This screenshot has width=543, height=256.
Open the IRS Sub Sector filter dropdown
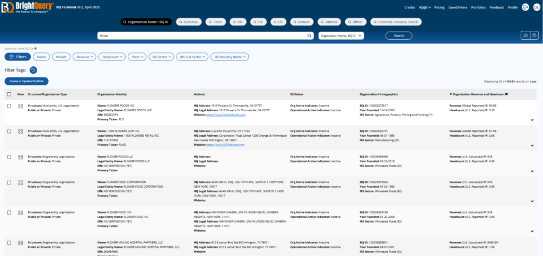pyautogui.click(x=192, y=57)
